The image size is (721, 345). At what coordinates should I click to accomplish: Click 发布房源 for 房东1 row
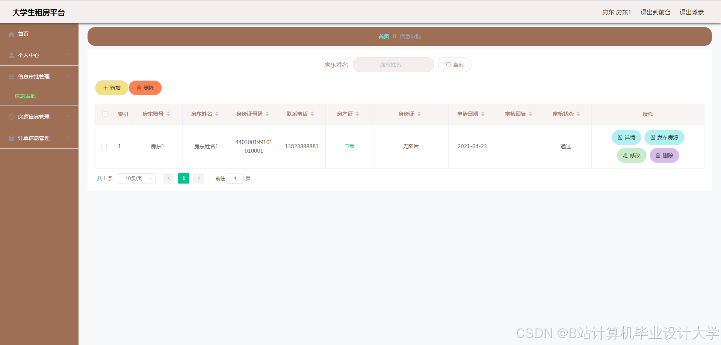[664, 137]
